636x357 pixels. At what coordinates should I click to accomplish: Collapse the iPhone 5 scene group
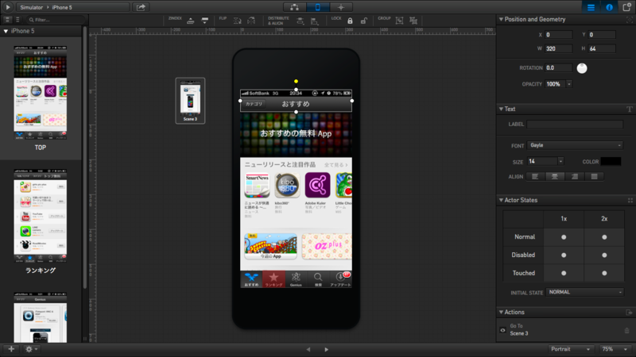pos(6,31)
